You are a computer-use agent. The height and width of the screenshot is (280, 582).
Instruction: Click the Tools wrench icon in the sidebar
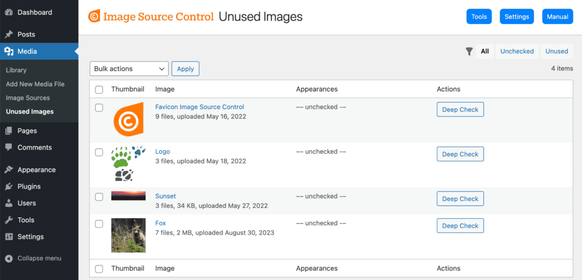click(9, 220)
